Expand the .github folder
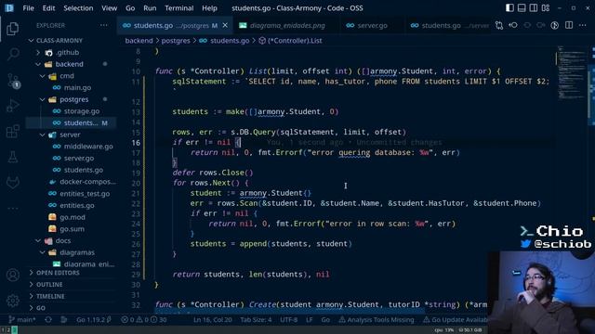Image resolution: width=595 pixels, height=334 pixels. [38, 53]
